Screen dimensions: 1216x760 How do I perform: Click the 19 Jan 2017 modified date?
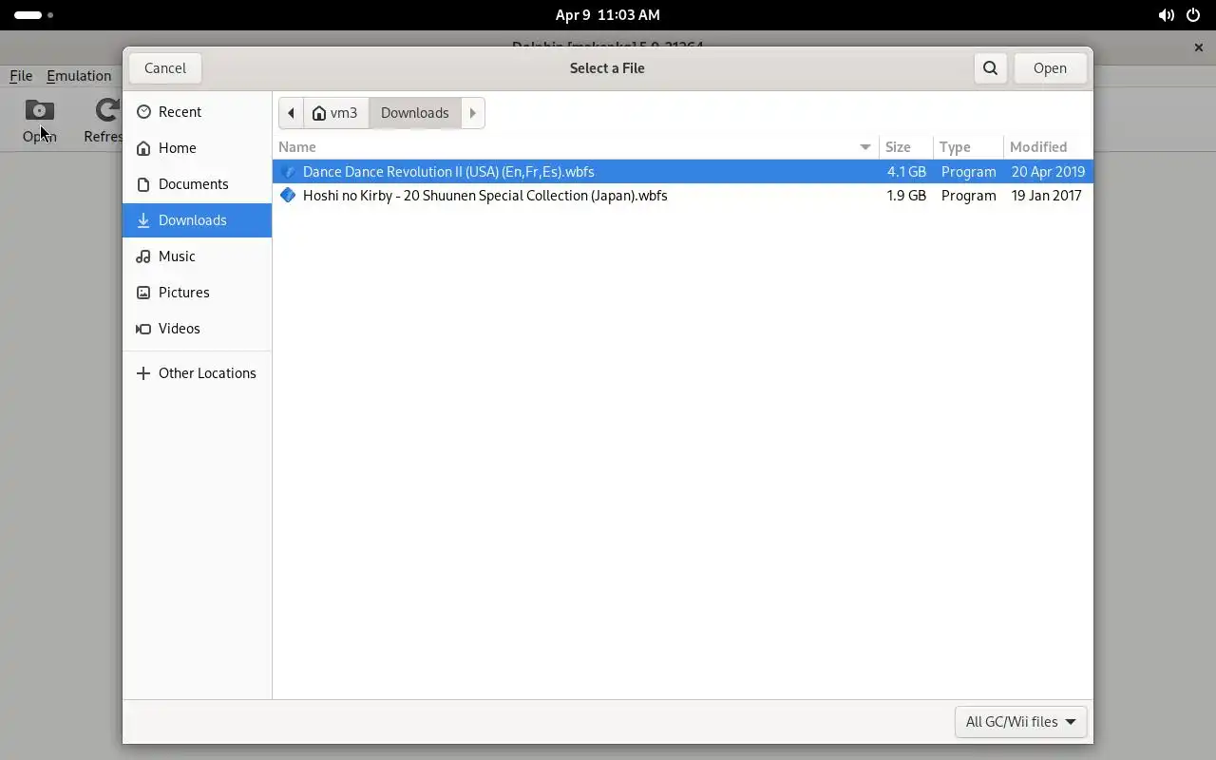click(1046, 196)
